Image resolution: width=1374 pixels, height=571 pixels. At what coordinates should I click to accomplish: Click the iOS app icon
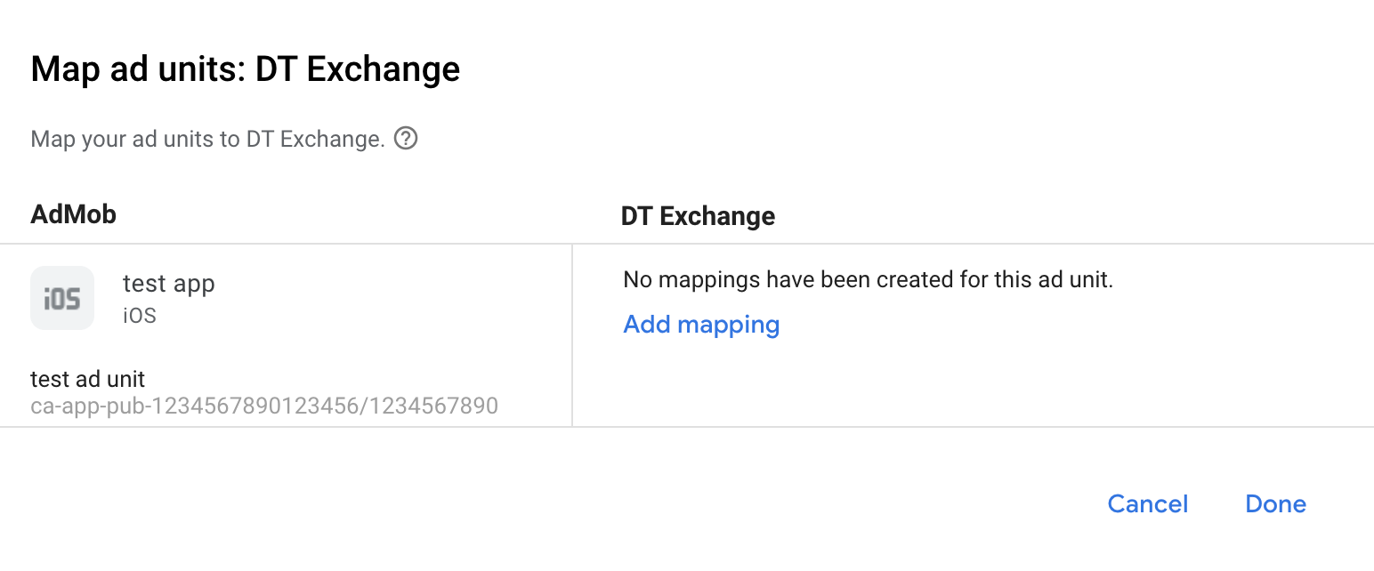(62, 298)
